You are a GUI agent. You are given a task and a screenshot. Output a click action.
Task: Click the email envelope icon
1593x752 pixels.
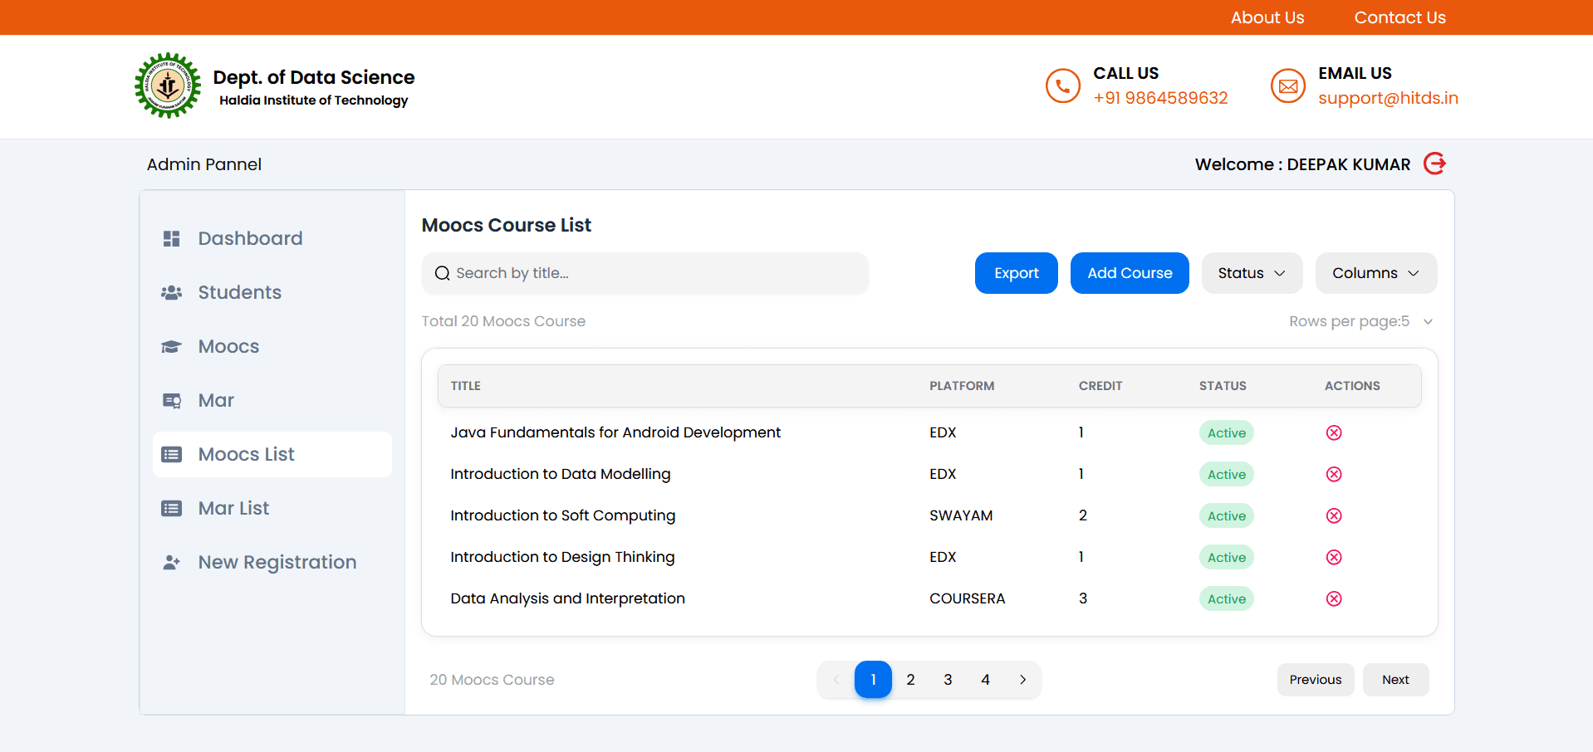[1287, 85]
